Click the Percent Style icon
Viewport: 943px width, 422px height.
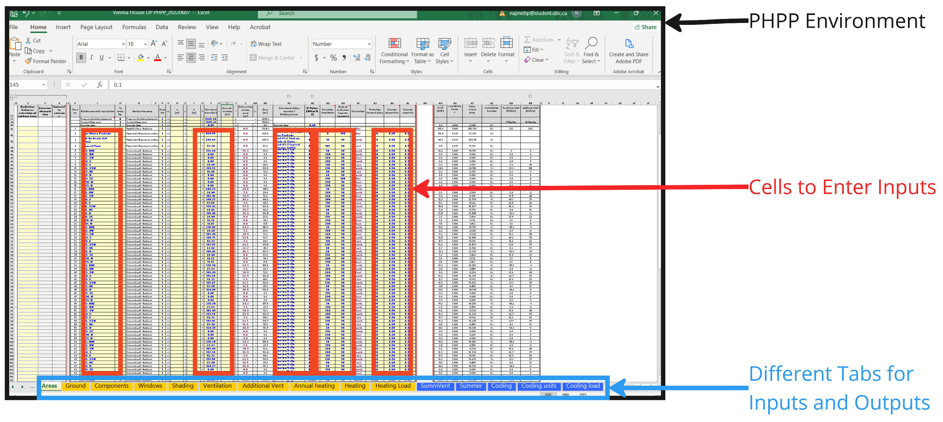click(333, 58)
